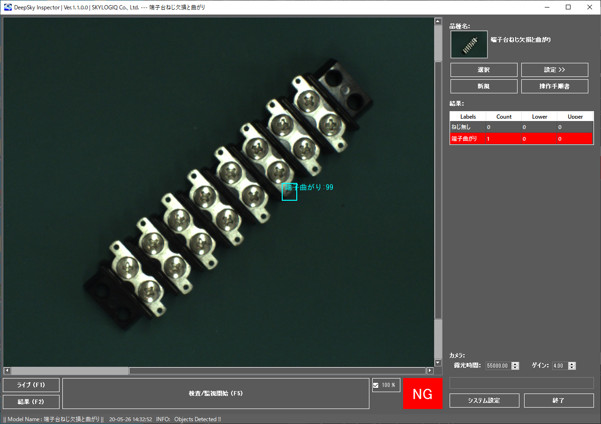Image resolution: width=601 pixels, height=424 pixels.
Task: Click the image view scroll-up arrow
Action: [438, 21]
